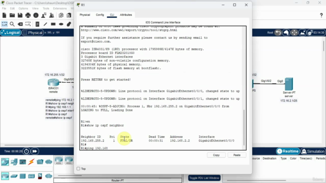Choose the Draw Rectangle tool
This screenshot has width=326, height=183.
pos(53,24)
